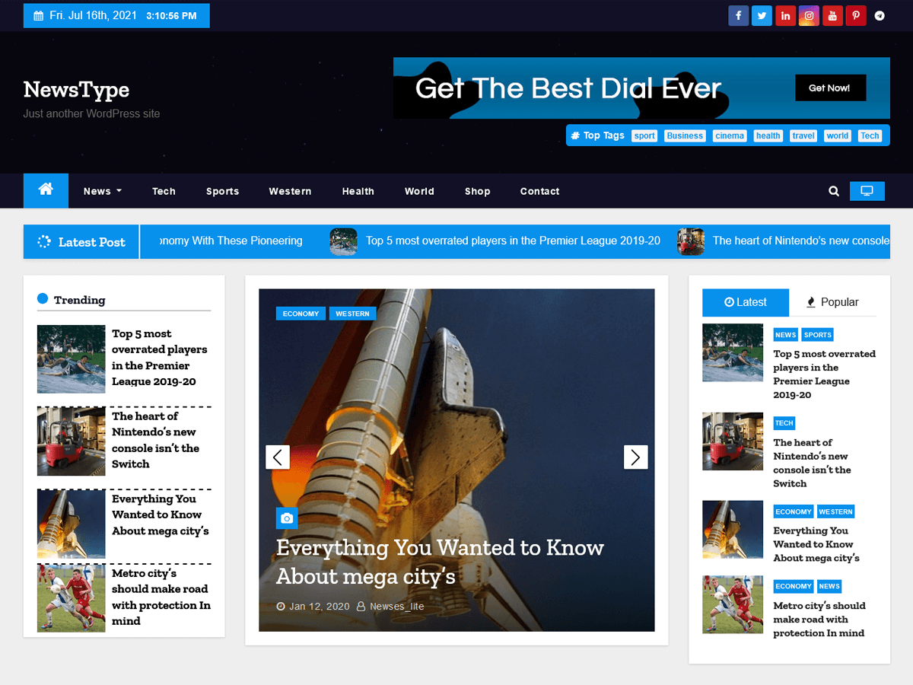Click the next arrow on the featured slider

[x=636, y=457]
